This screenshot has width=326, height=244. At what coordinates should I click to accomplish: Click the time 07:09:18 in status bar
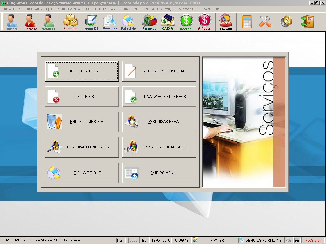coord(182,240)
